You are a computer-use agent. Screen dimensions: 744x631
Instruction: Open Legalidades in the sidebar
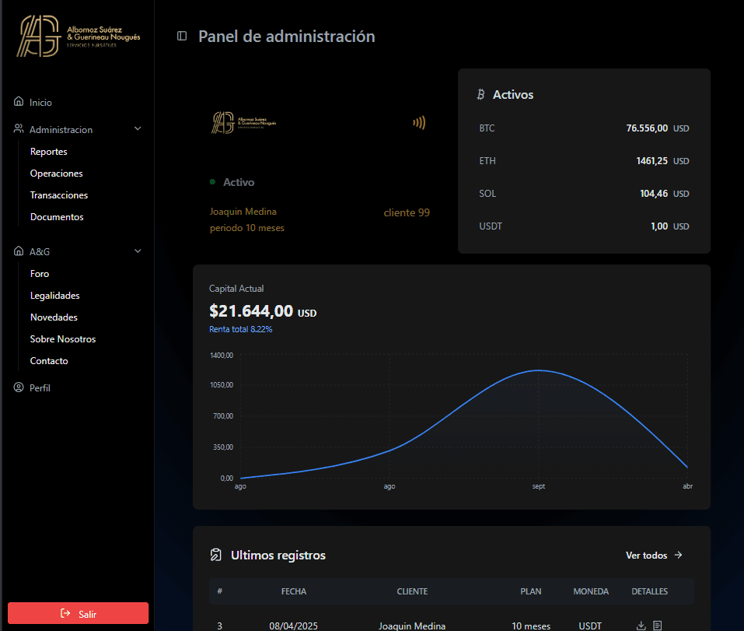pos(54,296)
